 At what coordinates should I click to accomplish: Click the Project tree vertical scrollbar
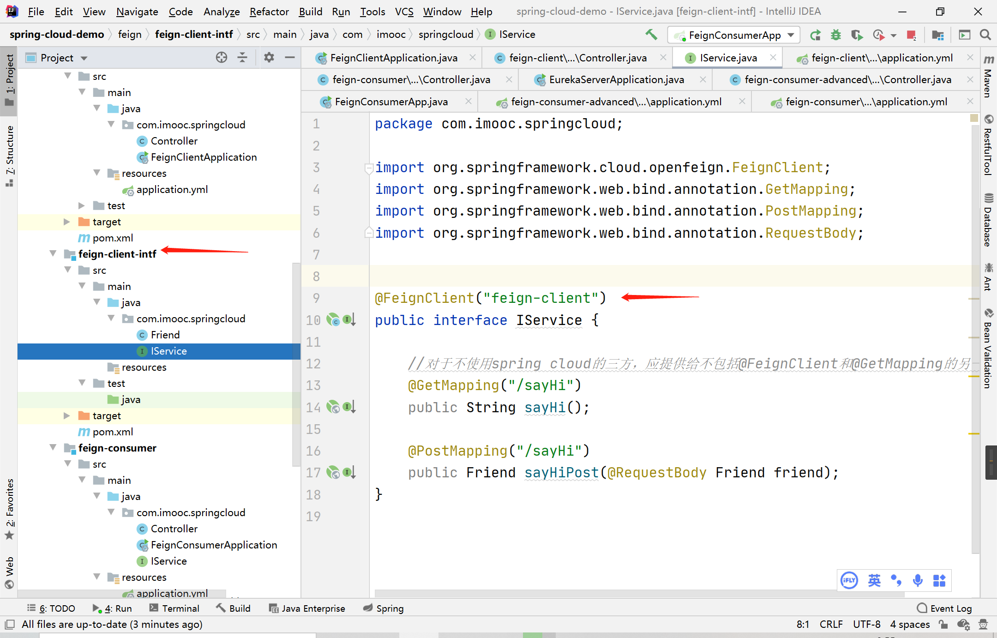297,365
